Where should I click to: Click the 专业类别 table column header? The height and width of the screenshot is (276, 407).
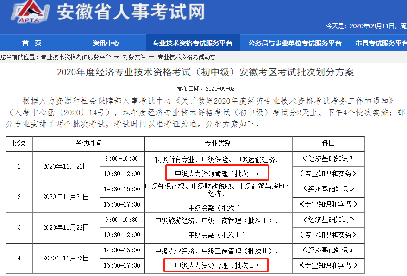[x=218, y=144]
